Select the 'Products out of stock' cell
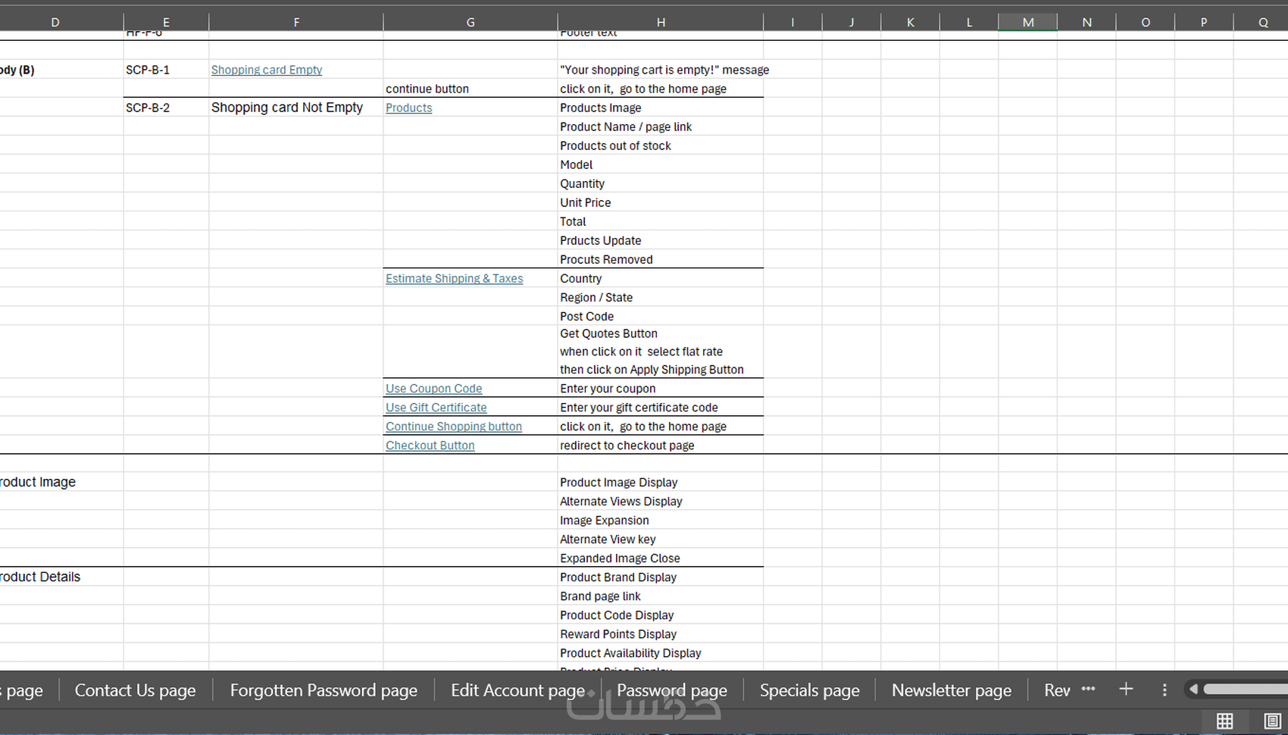The image size is (1288, 735). (661, 145)
